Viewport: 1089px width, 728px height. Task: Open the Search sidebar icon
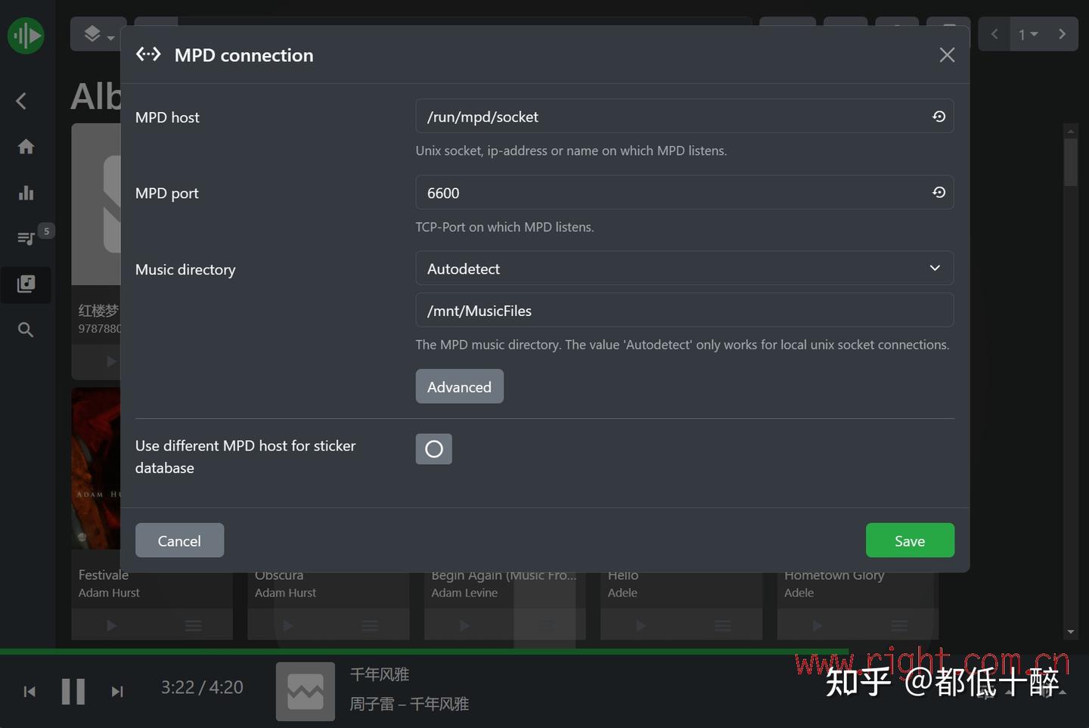[x=26, y=330]
